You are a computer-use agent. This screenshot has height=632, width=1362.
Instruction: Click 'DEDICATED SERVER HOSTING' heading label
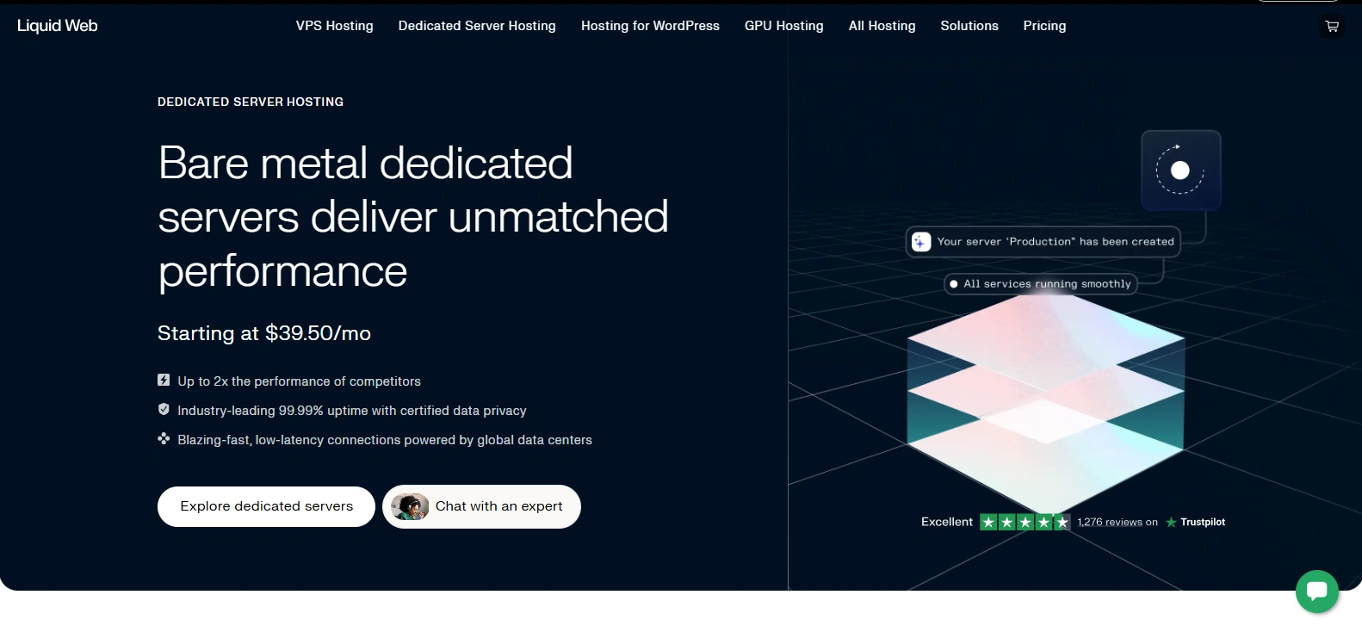point(251,102)
